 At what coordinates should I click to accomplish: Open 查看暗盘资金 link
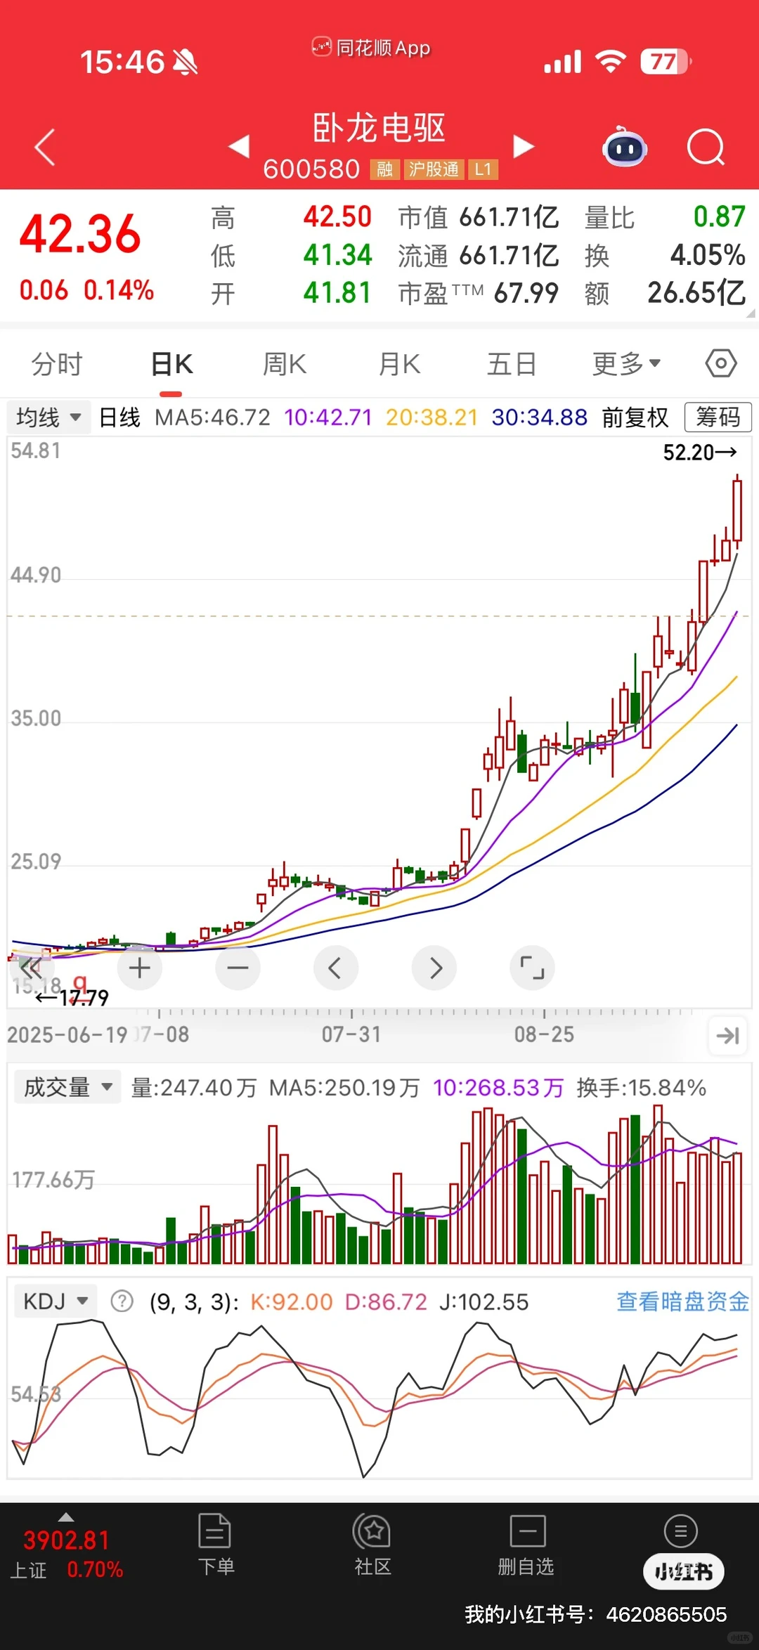click(x=682, y=1301)
